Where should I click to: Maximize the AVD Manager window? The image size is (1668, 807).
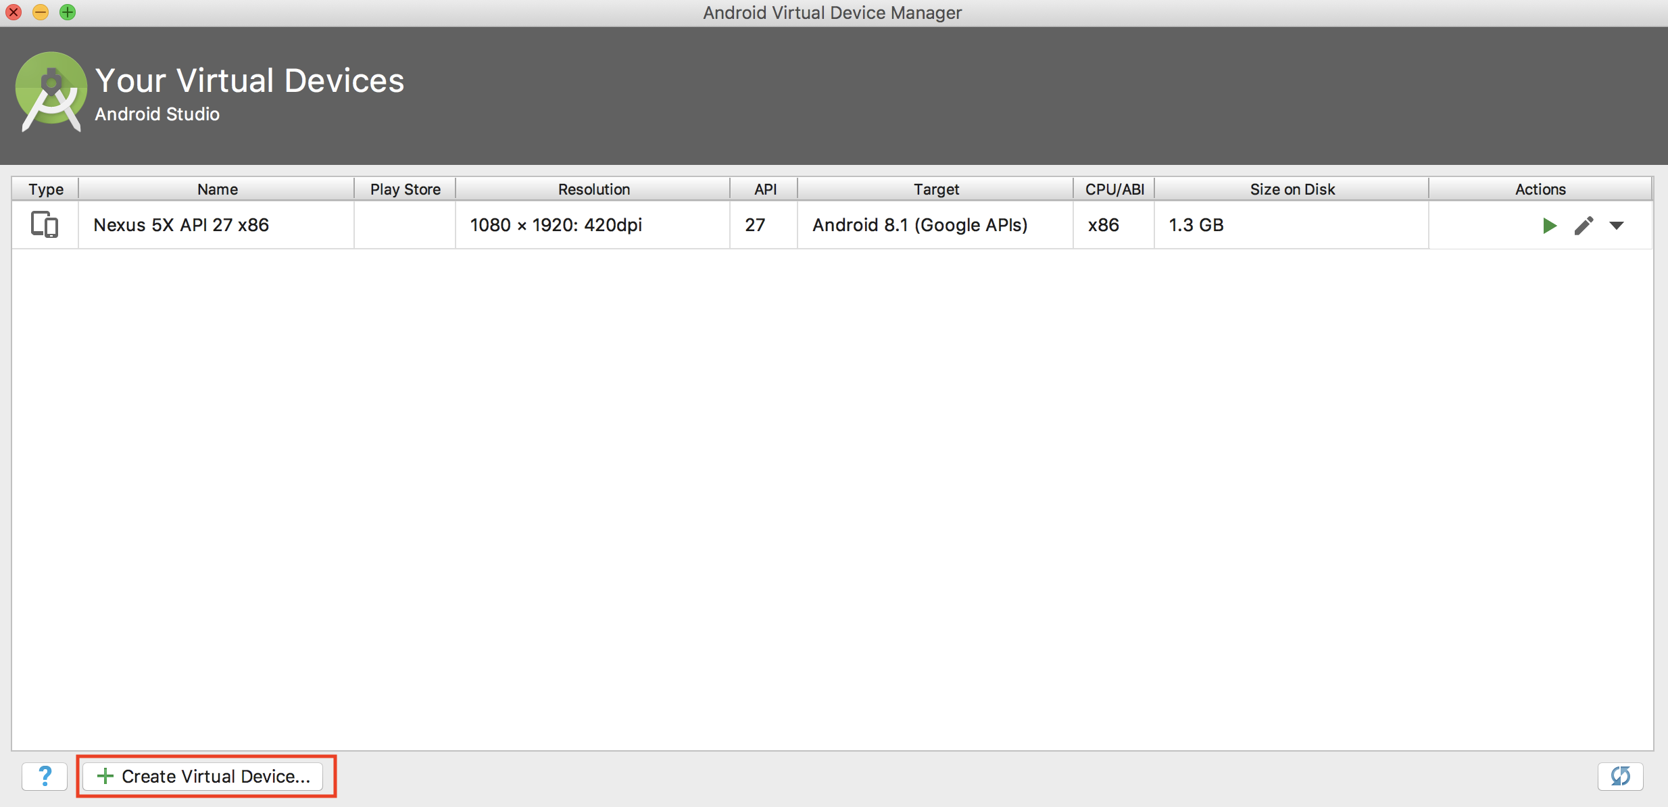click(68, 12)
